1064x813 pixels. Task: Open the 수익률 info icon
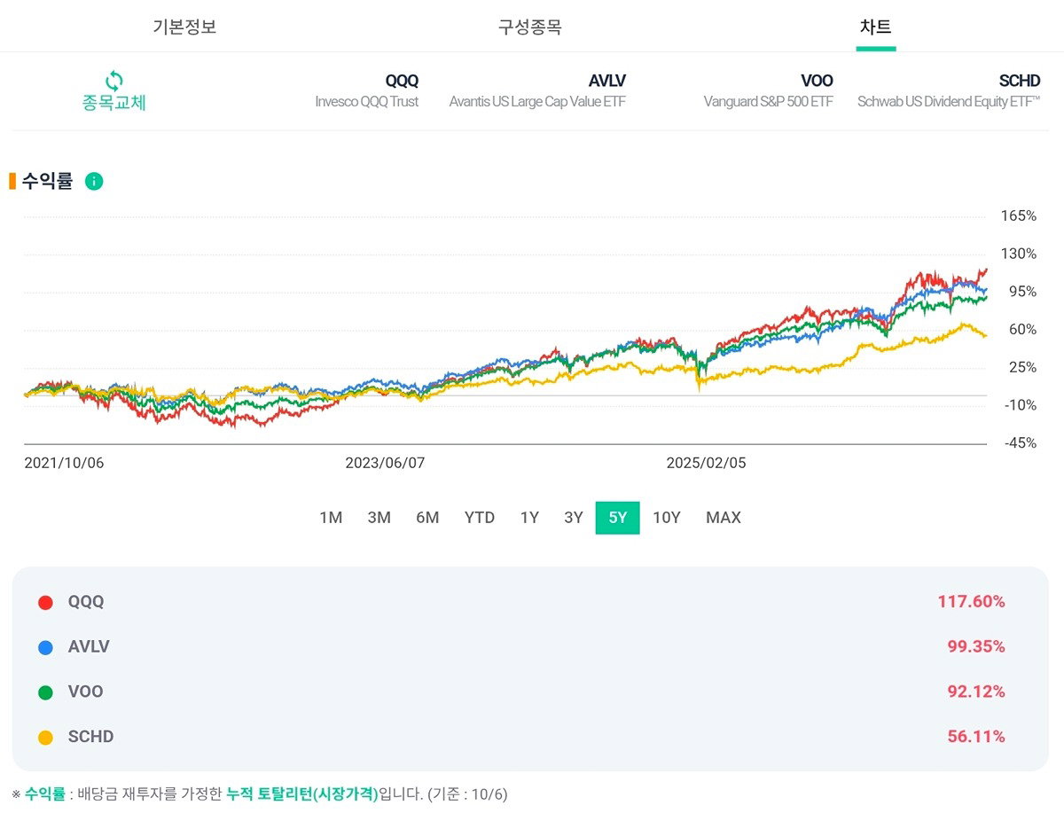[94, 181]
